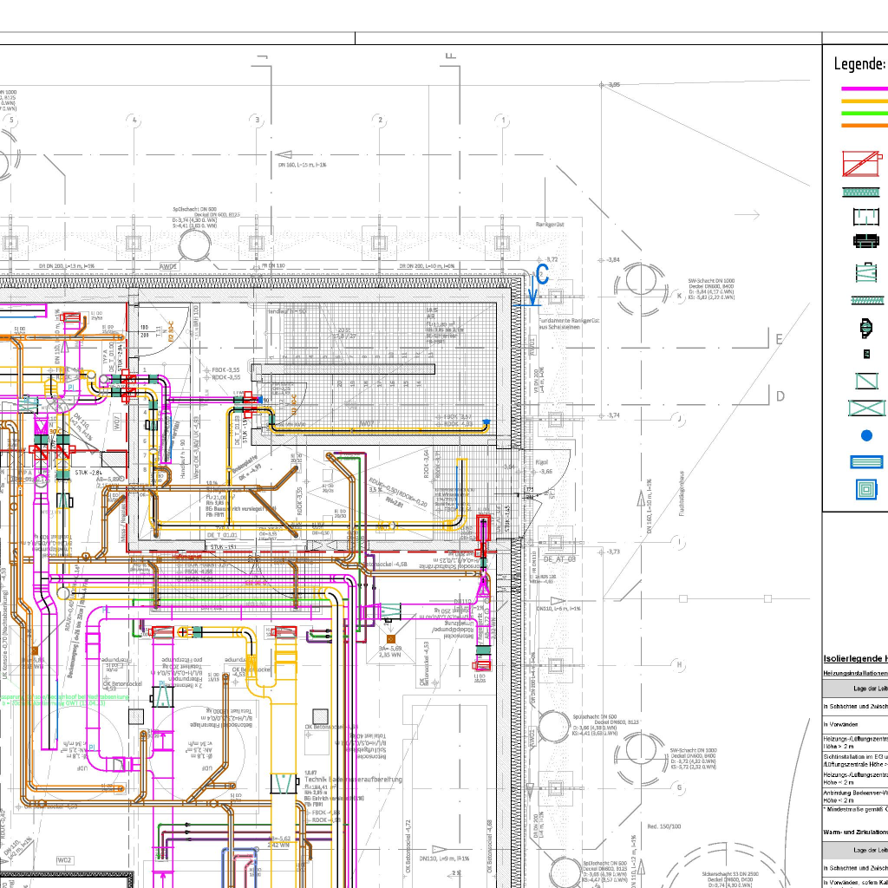The image size is (888, 888).
Task: Select the green diagonal-slash box legend symbol
Action: (x=867, y=381)
